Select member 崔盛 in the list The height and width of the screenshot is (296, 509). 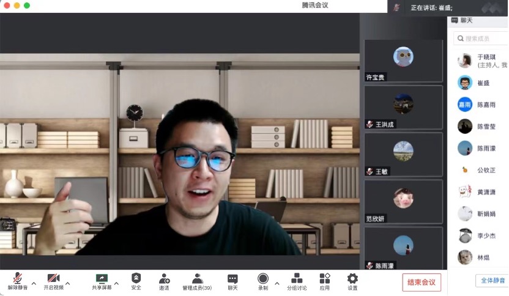pos(483,83)
